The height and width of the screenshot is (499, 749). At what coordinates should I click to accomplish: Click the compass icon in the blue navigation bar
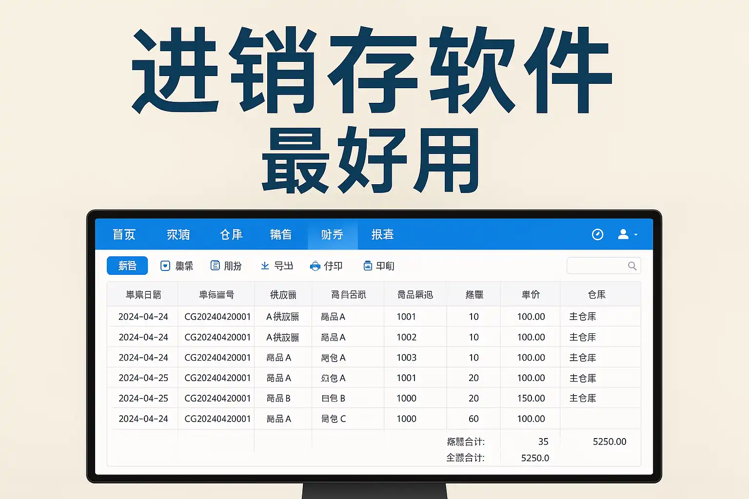[597, 235]
